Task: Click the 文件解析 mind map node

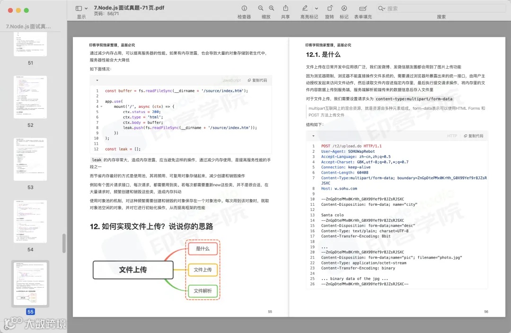Action: (203, 291)
